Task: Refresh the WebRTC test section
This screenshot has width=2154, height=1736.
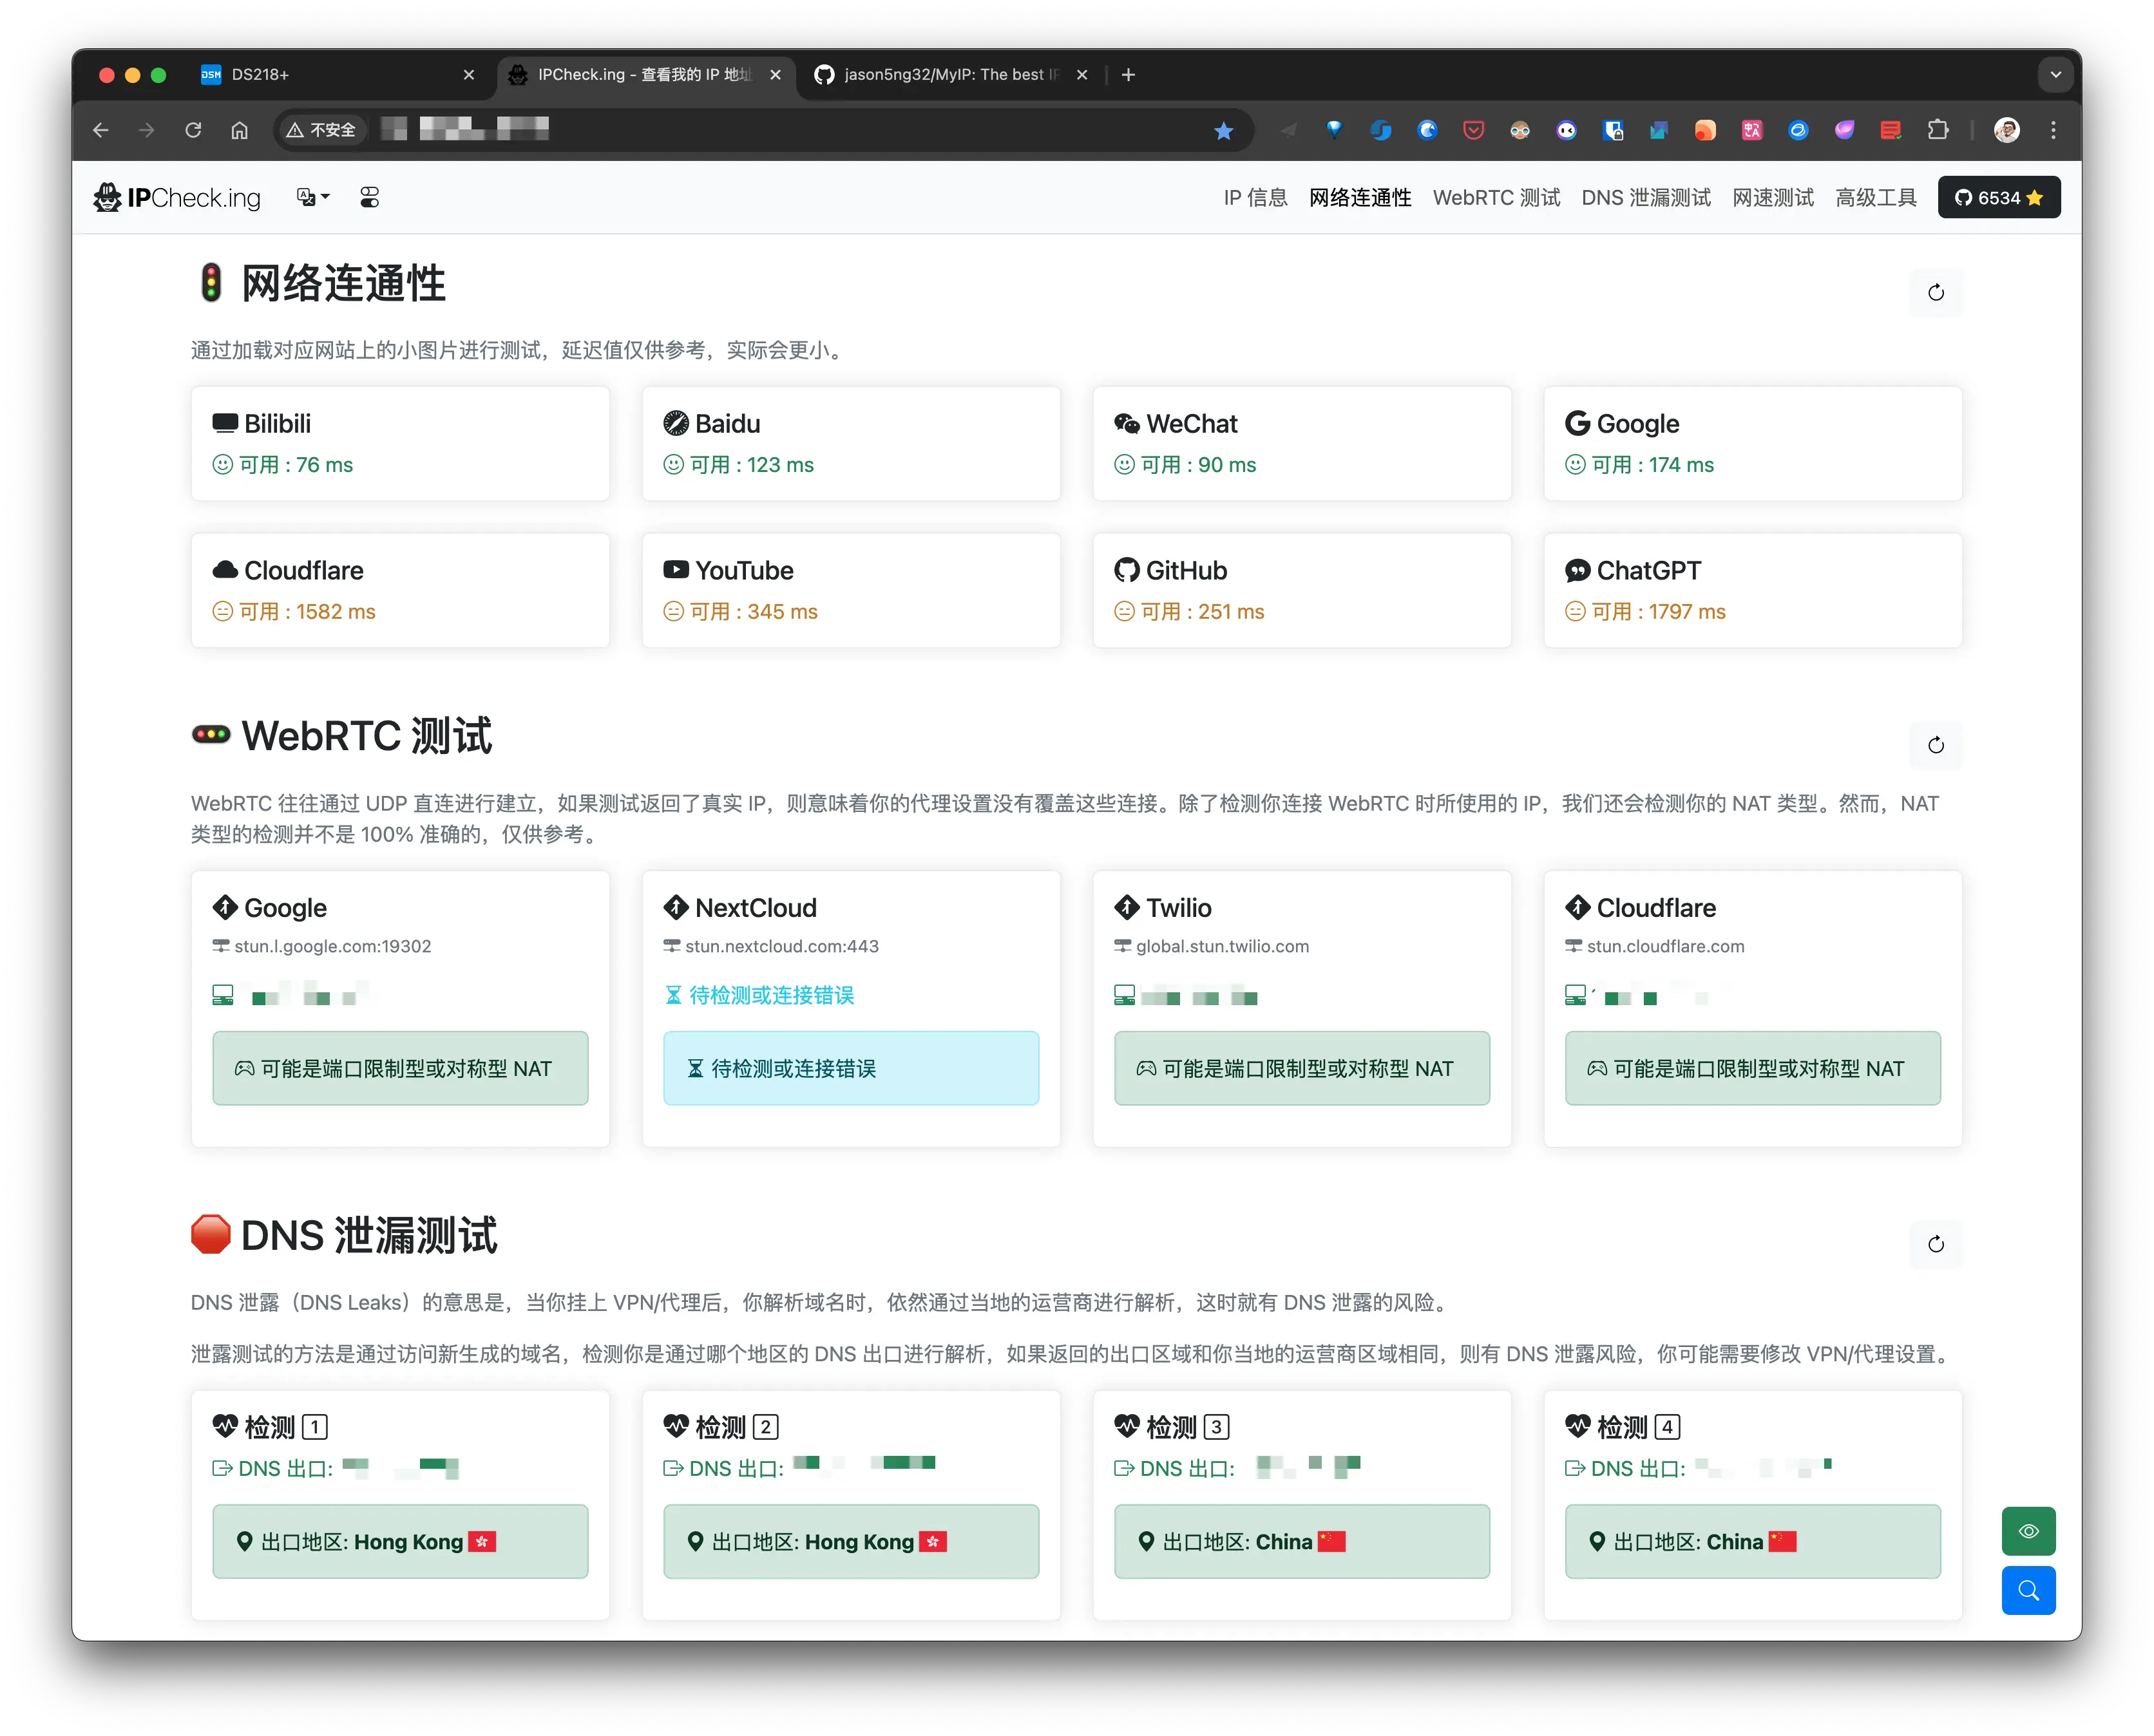Action: pyautogui.click(x=1935, y=745)
